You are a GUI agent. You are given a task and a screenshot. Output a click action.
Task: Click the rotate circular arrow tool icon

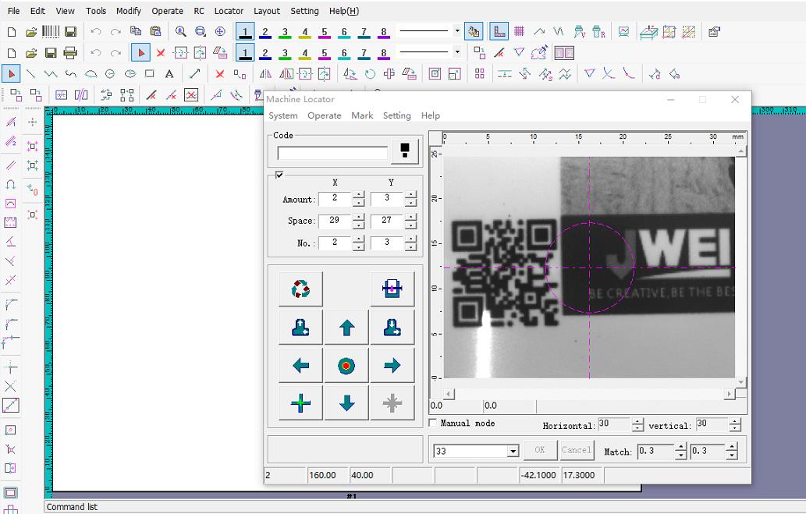[370, 74]
